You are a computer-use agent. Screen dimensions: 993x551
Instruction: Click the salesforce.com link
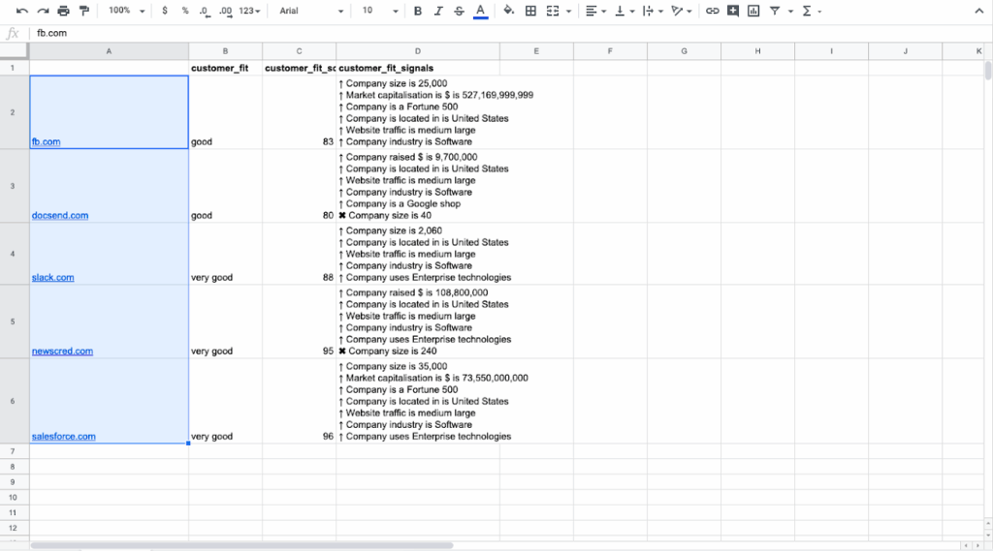[x=63, y=437]
